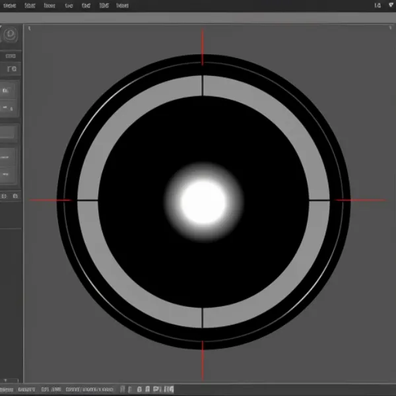Open the last menu in the top menu bar
Image resolution: width=396 pixels, height=396 pixels.
point(122,6)
